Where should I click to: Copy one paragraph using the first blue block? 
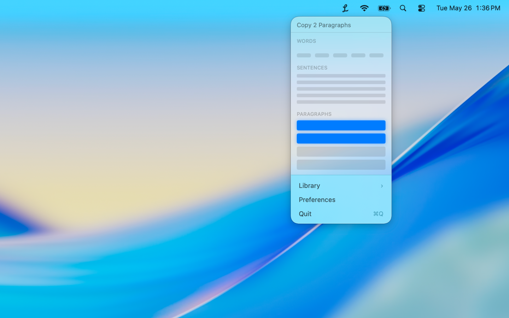341,125
